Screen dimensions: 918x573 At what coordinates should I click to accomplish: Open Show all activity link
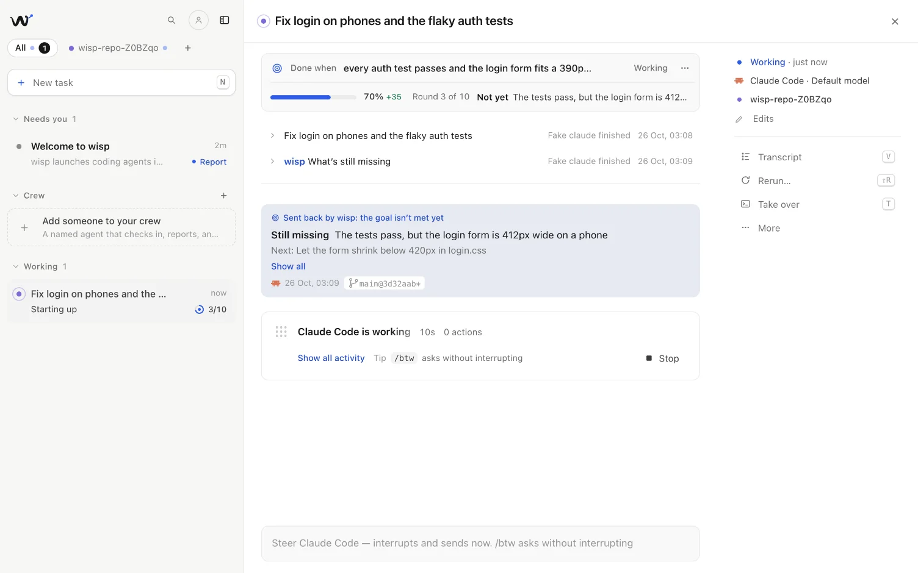point(331,358)
